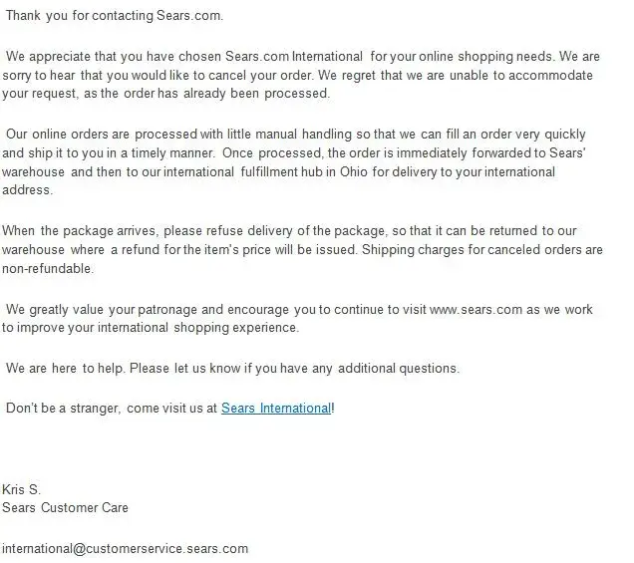This screenshot has width=634, height=563.
Task: Click the "We are here to help" sentence
Action: 67,368
